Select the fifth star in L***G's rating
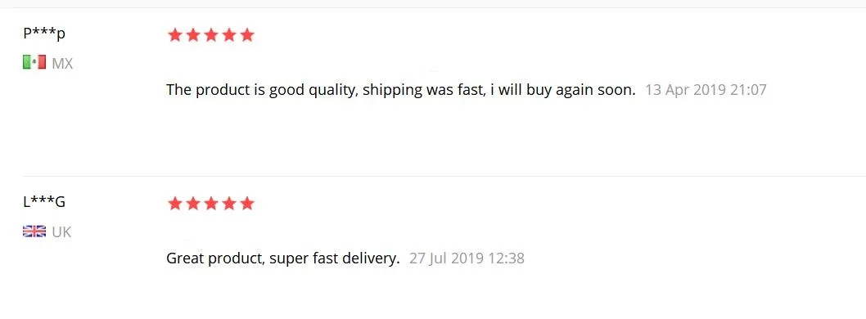866x319 pixels. (247, 204)
